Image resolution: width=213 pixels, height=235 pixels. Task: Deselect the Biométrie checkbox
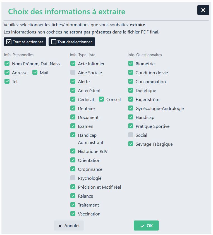click(x=131, y=64)
